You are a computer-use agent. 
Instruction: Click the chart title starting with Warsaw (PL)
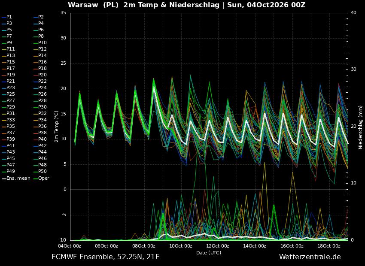tap(186, 5)
